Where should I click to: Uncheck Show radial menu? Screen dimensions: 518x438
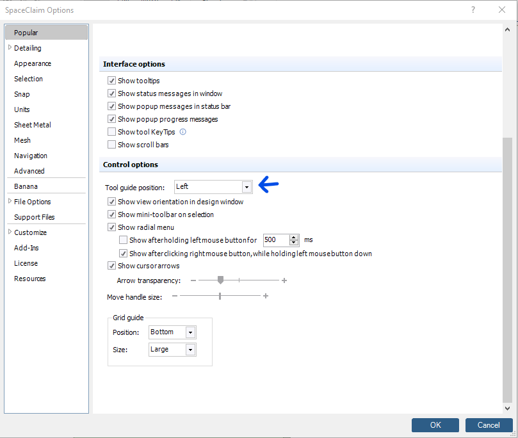pyautogui.click(x=111, y=227)
